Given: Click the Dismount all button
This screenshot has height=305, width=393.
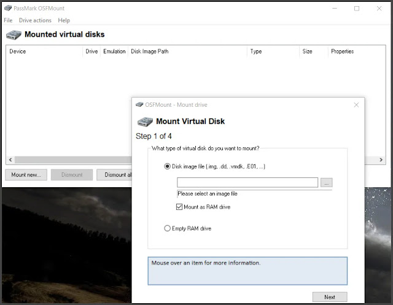Looking at the screenshot, I should pyautogui.click(x=114, y=175).
